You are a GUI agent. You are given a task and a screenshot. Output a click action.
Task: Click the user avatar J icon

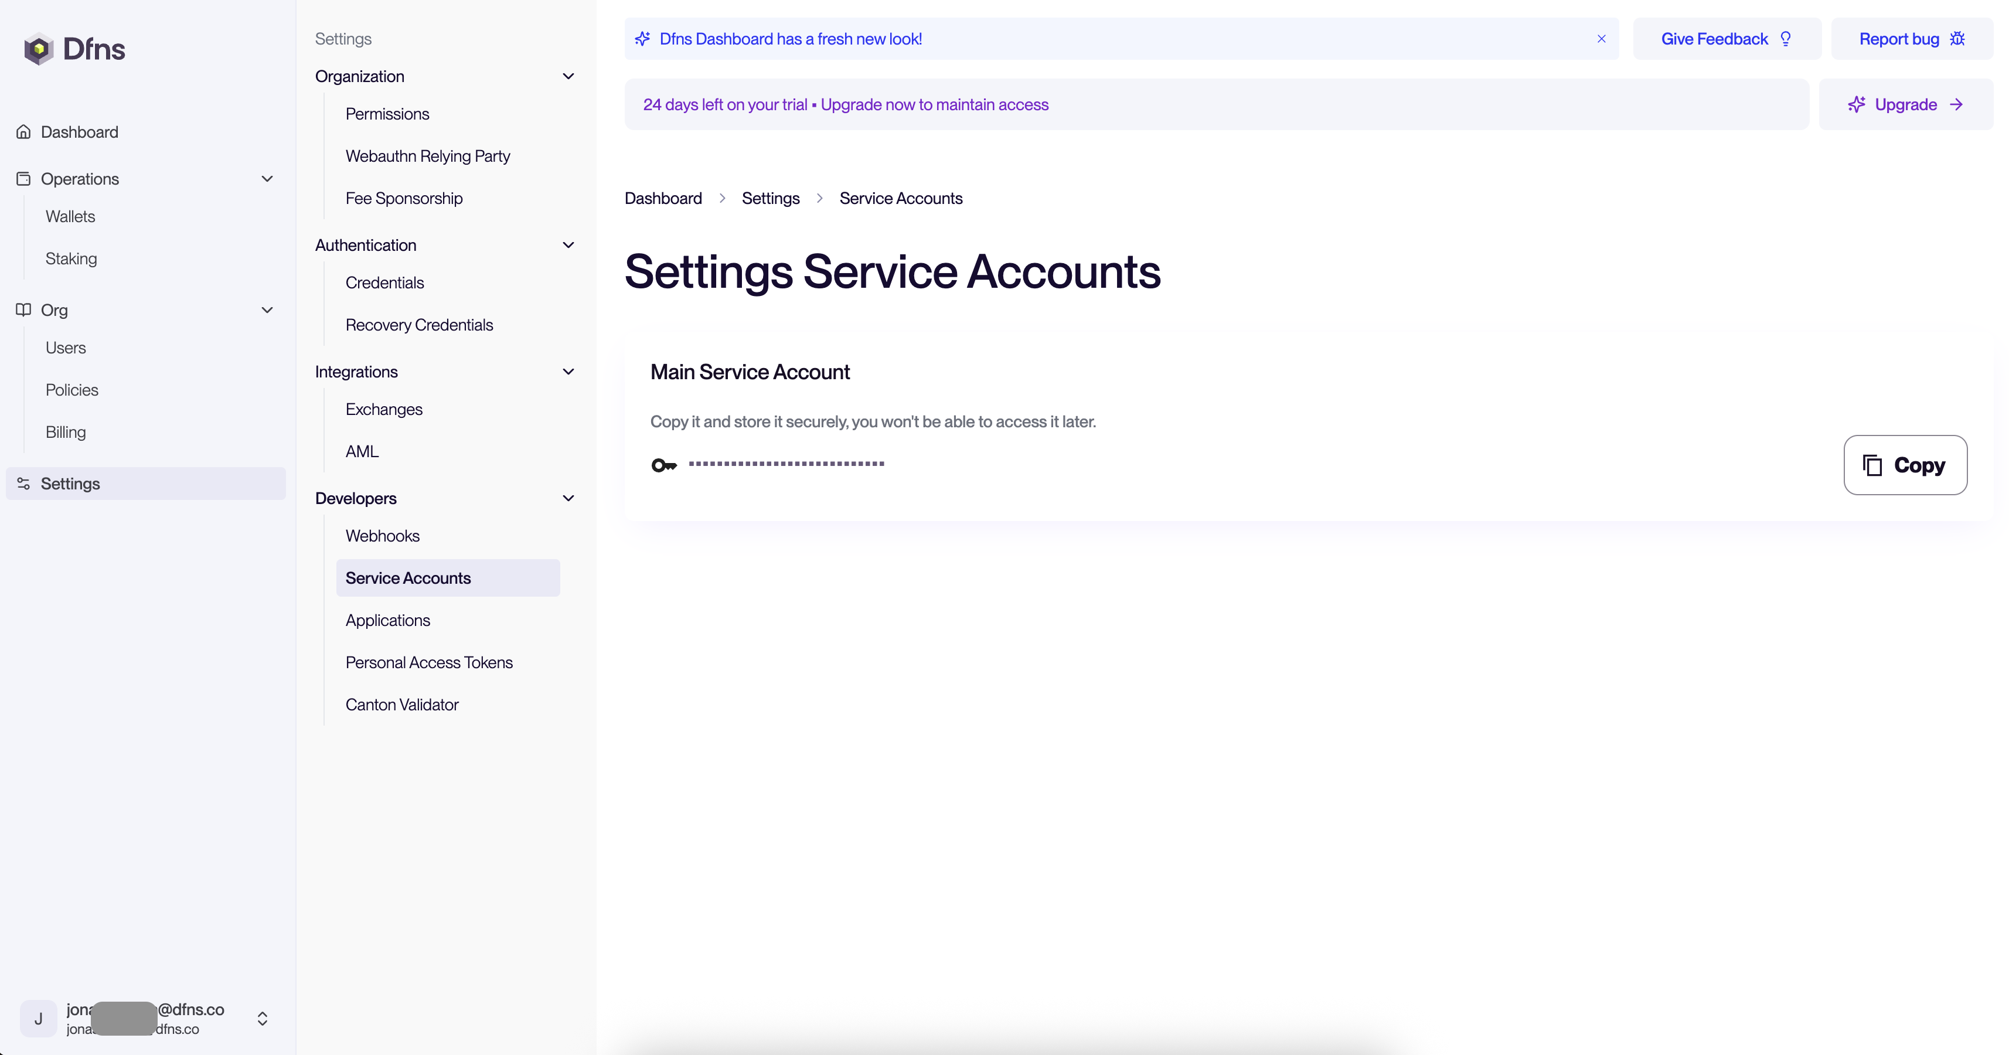coord(38,1018)
